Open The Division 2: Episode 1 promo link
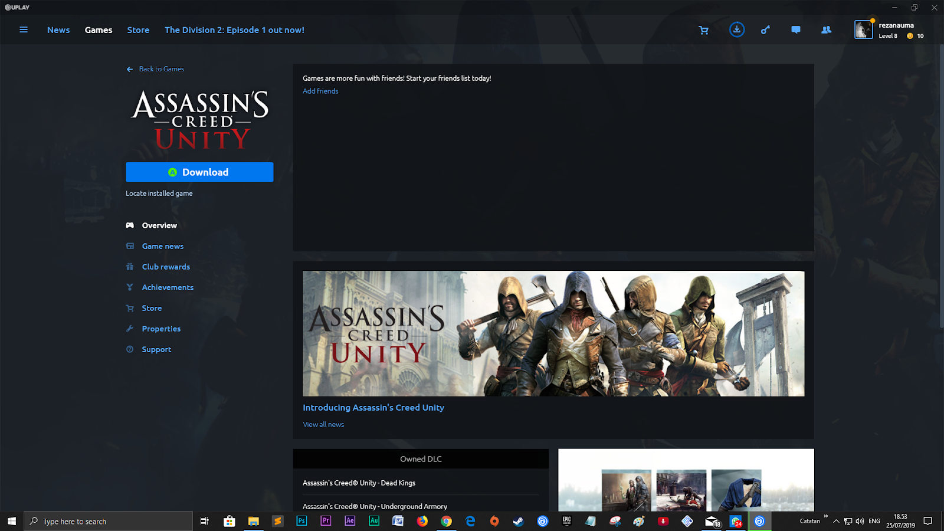Screen dimensions: 944x531 coord(234,30)
